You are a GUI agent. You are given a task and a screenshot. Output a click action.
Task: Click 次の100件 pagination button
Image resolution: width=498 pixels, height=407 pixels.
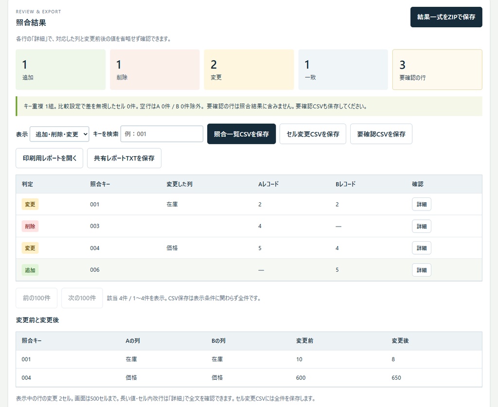82,298
